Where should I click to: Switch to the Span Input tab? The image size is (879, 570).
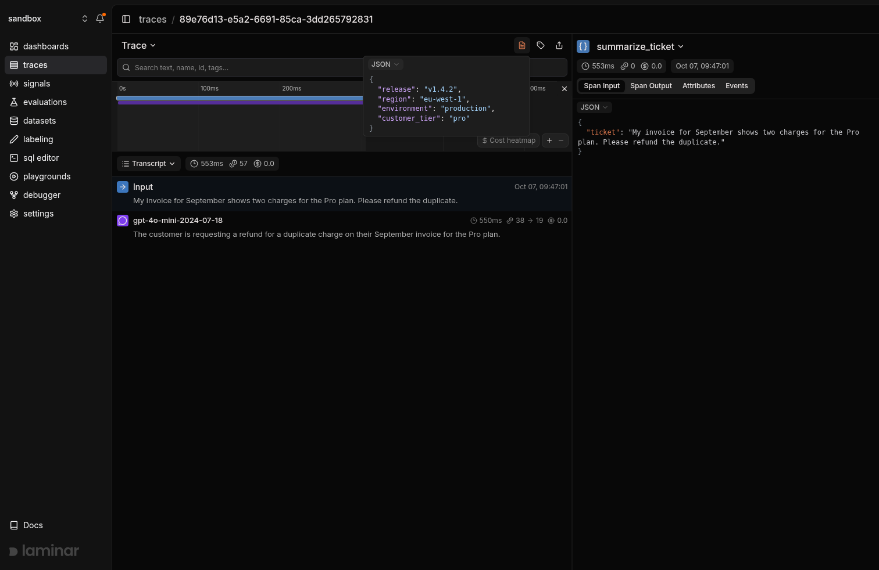[602, 86]
